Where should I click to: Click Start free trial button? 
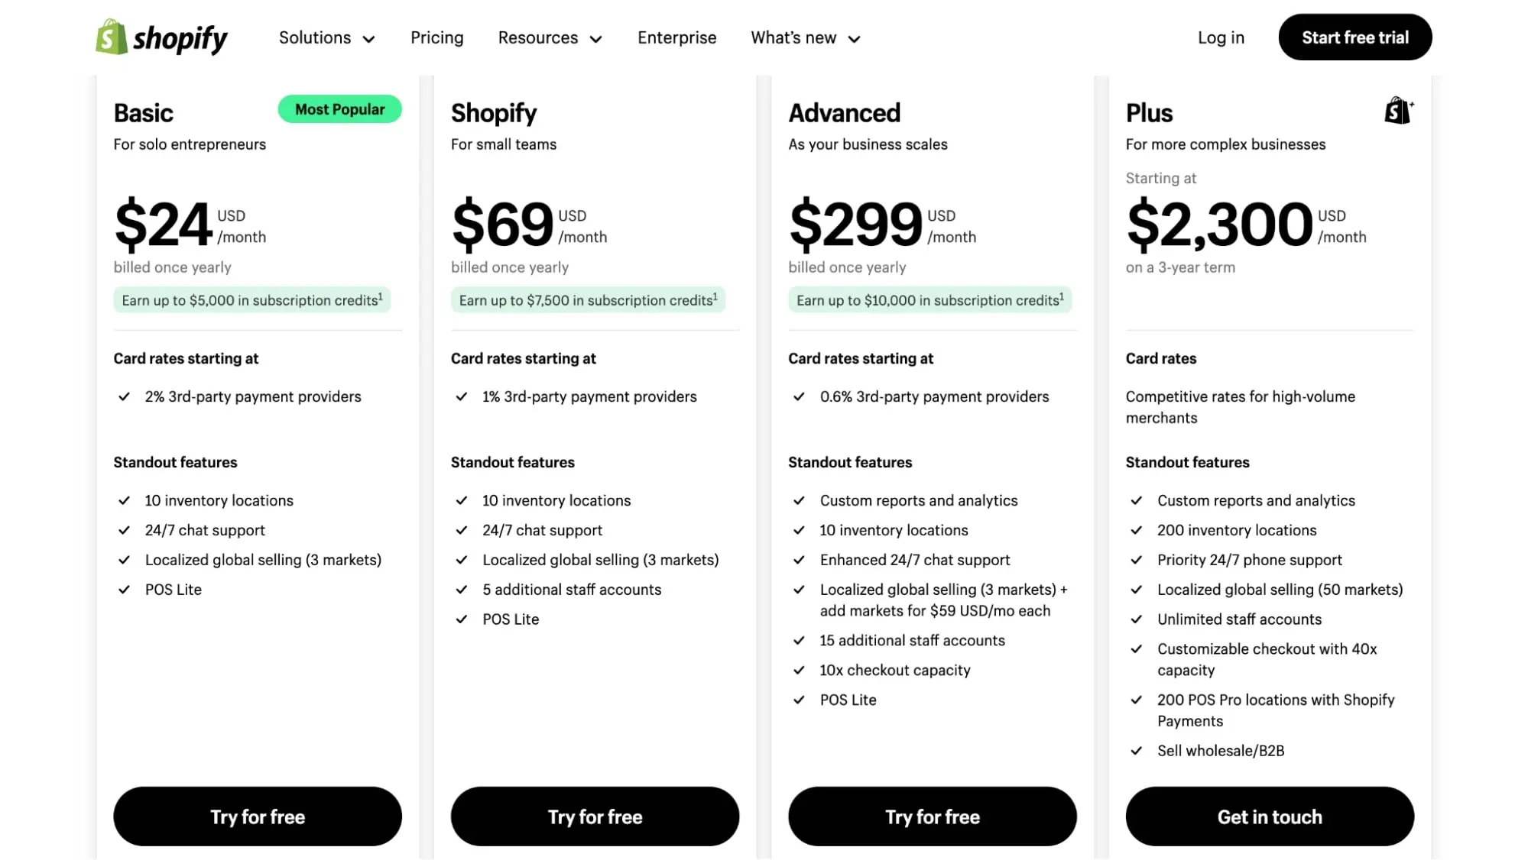(x=1354, y=37)
